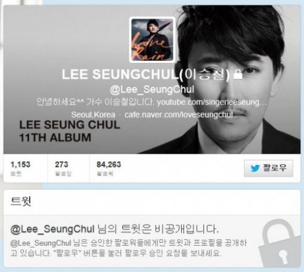Click the large padlock icon in protected notice

(280, 243)
